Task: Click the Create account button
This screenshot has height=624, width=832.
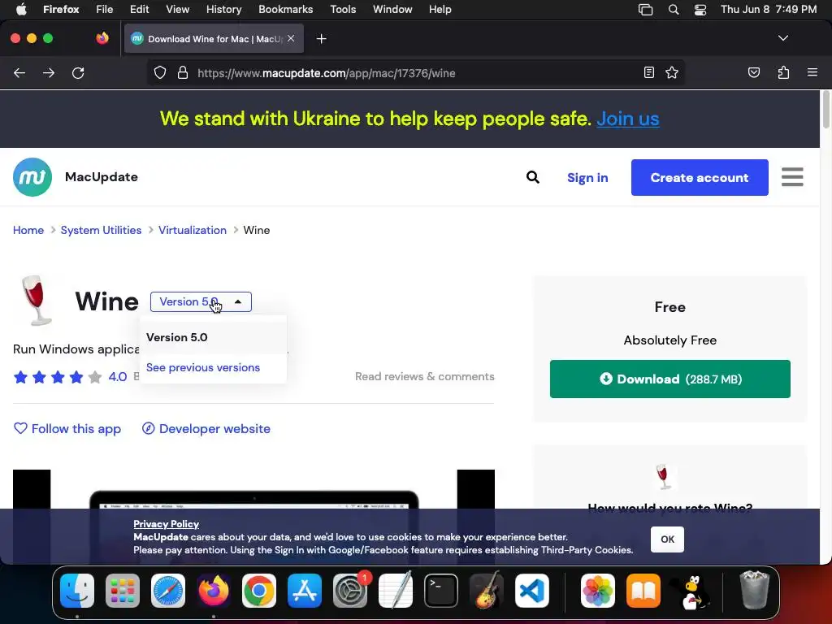Action: pyautogui.click(x=700, y=178)
